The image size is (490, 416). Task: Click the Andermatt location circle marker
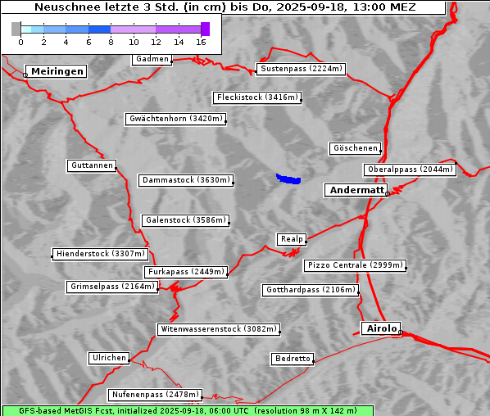(x=388, y=194)
